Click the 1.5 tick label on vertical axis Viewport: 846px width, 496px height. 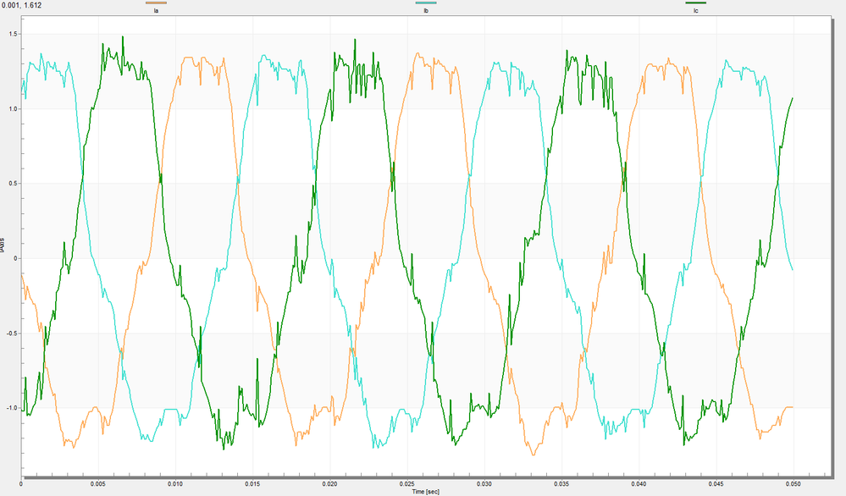[x=14, y=34]
